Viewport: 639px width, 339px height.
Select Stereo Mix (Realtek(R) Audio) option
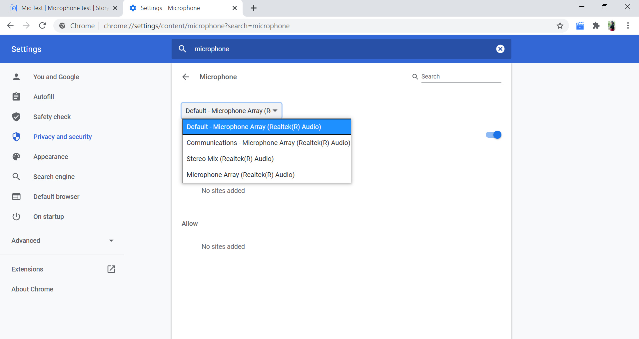click(x=230, y=159)
